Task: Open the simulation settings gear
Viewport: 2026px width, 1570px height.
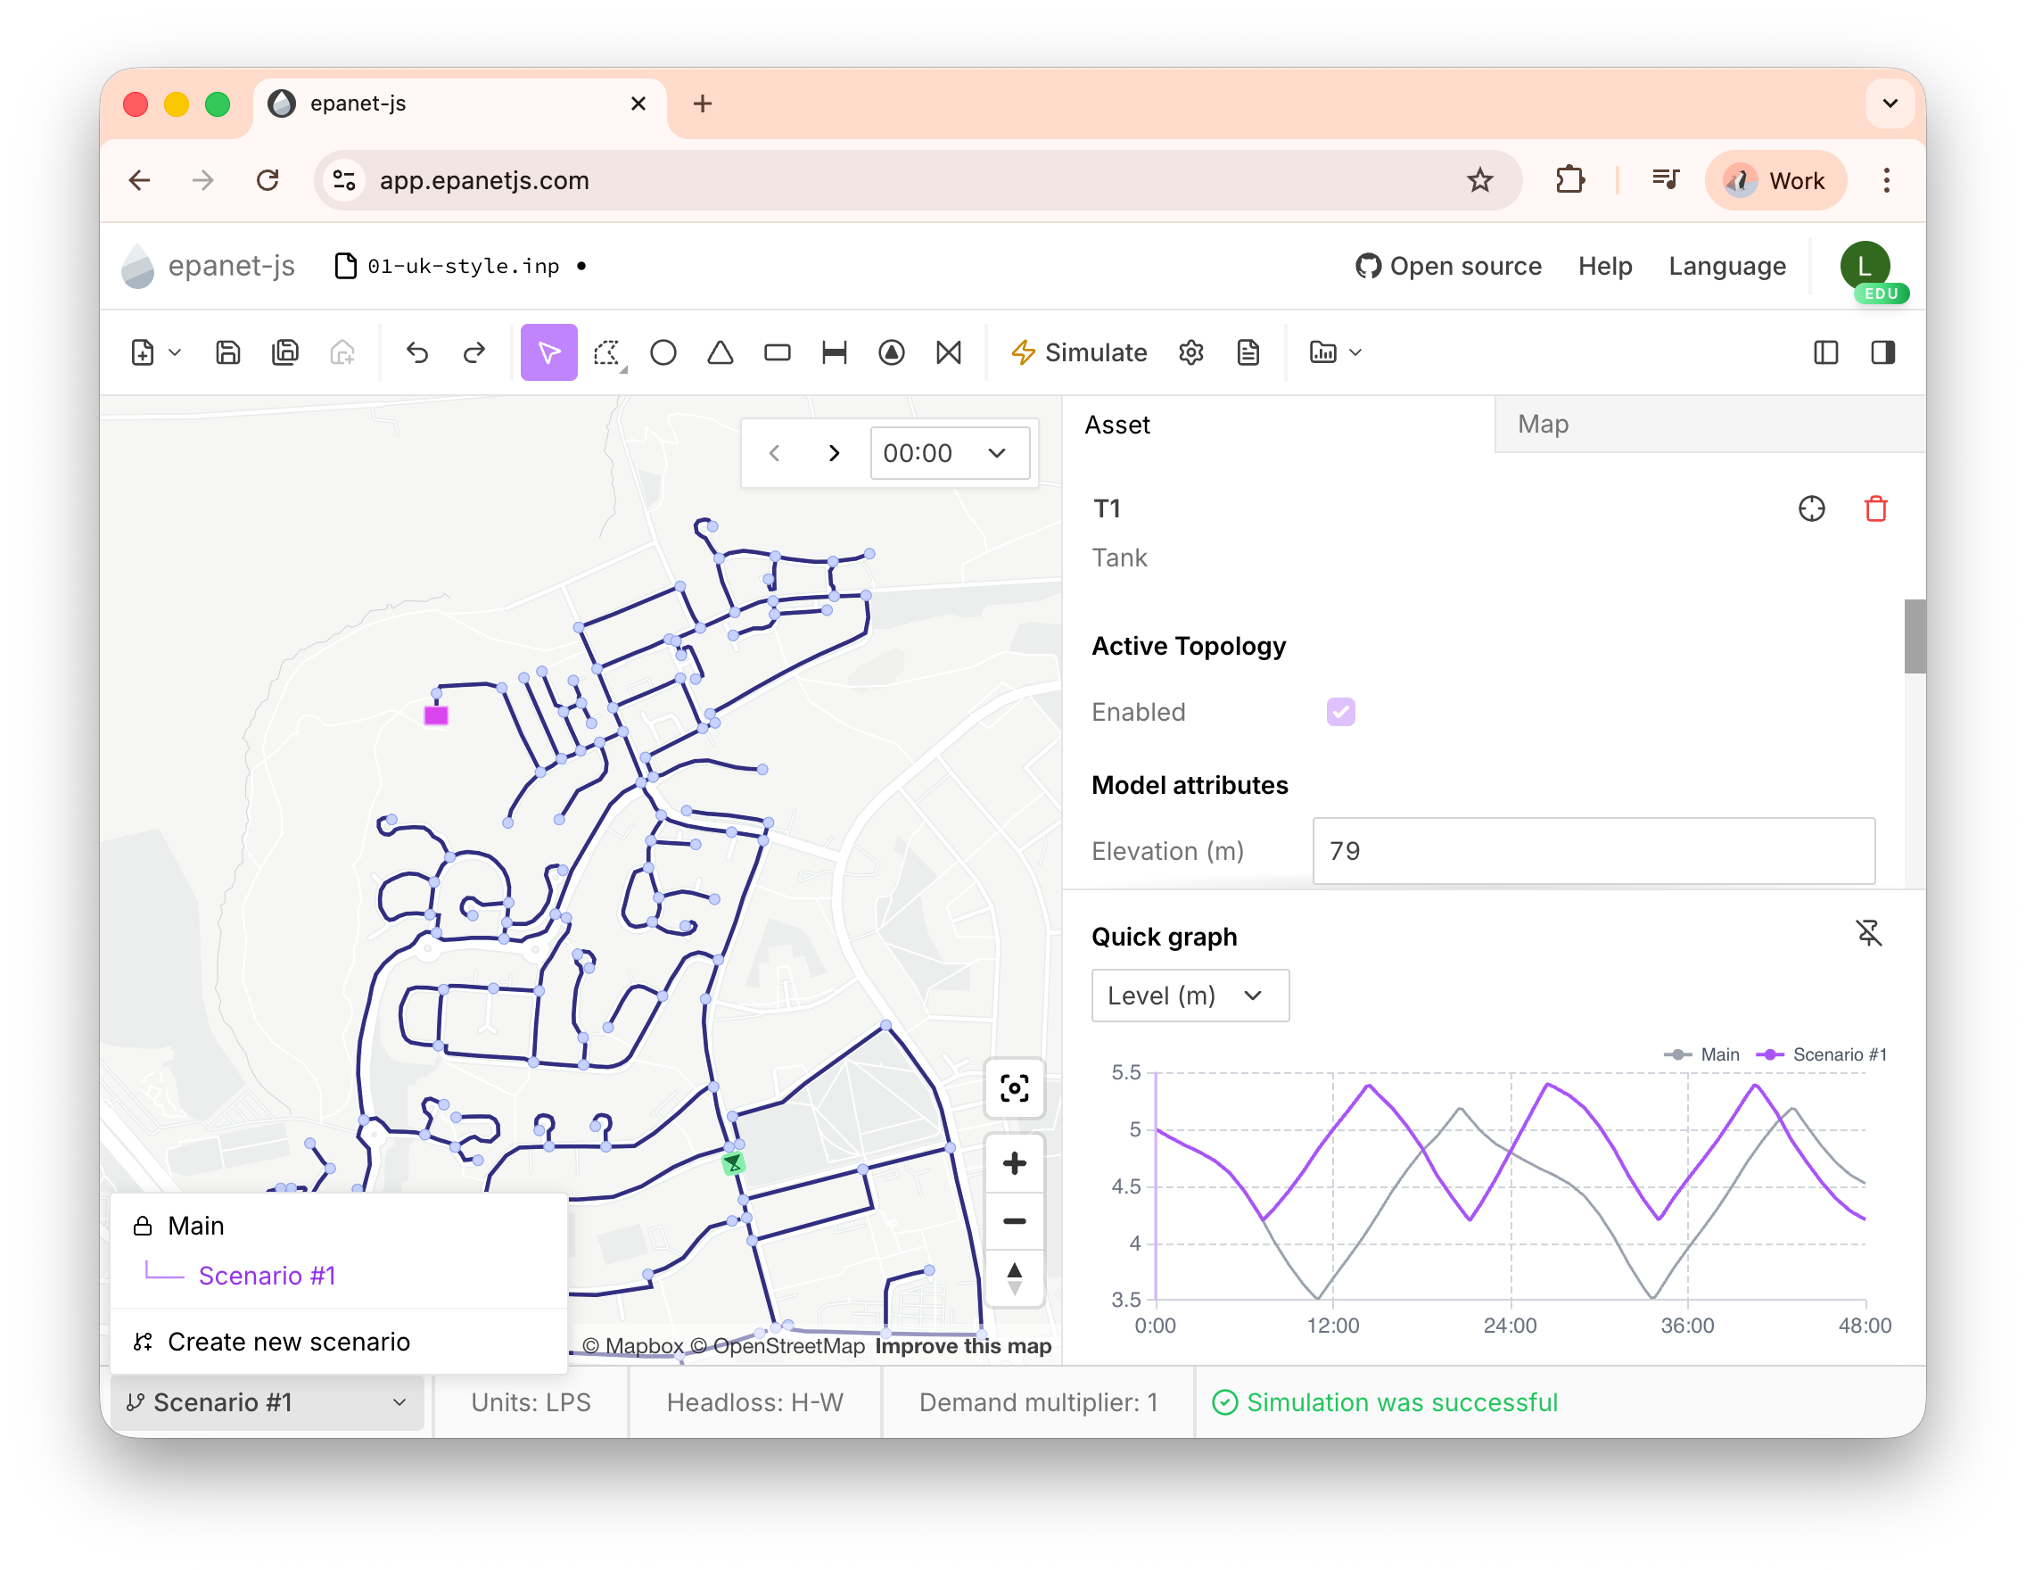Action: (x=1191, y=352)
